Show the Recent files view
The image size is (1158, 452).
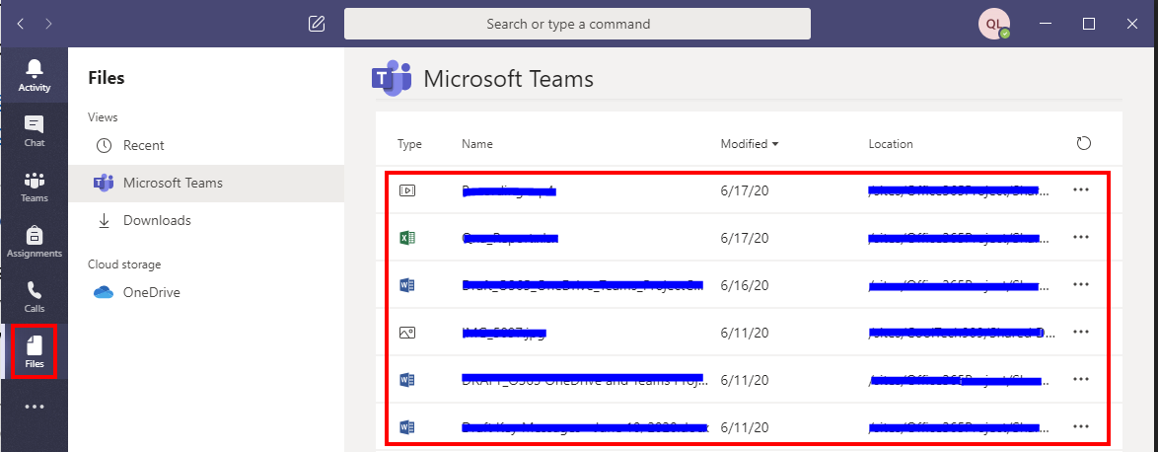pyautogui.click(x=143, y=145)
